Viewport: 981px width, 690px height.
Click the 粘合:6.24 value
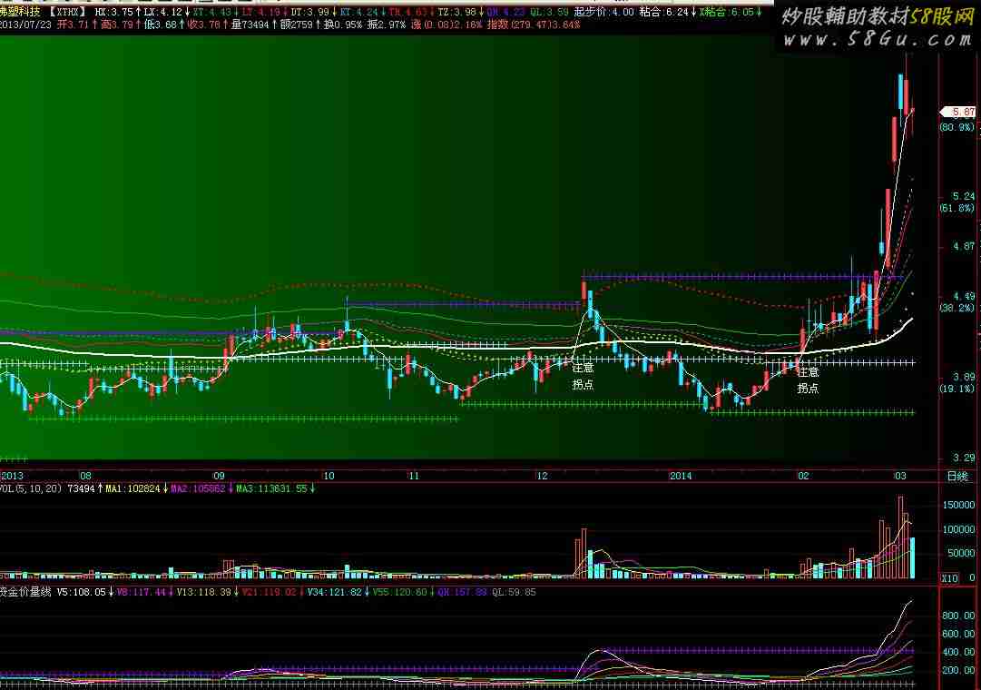coord(663,12)
